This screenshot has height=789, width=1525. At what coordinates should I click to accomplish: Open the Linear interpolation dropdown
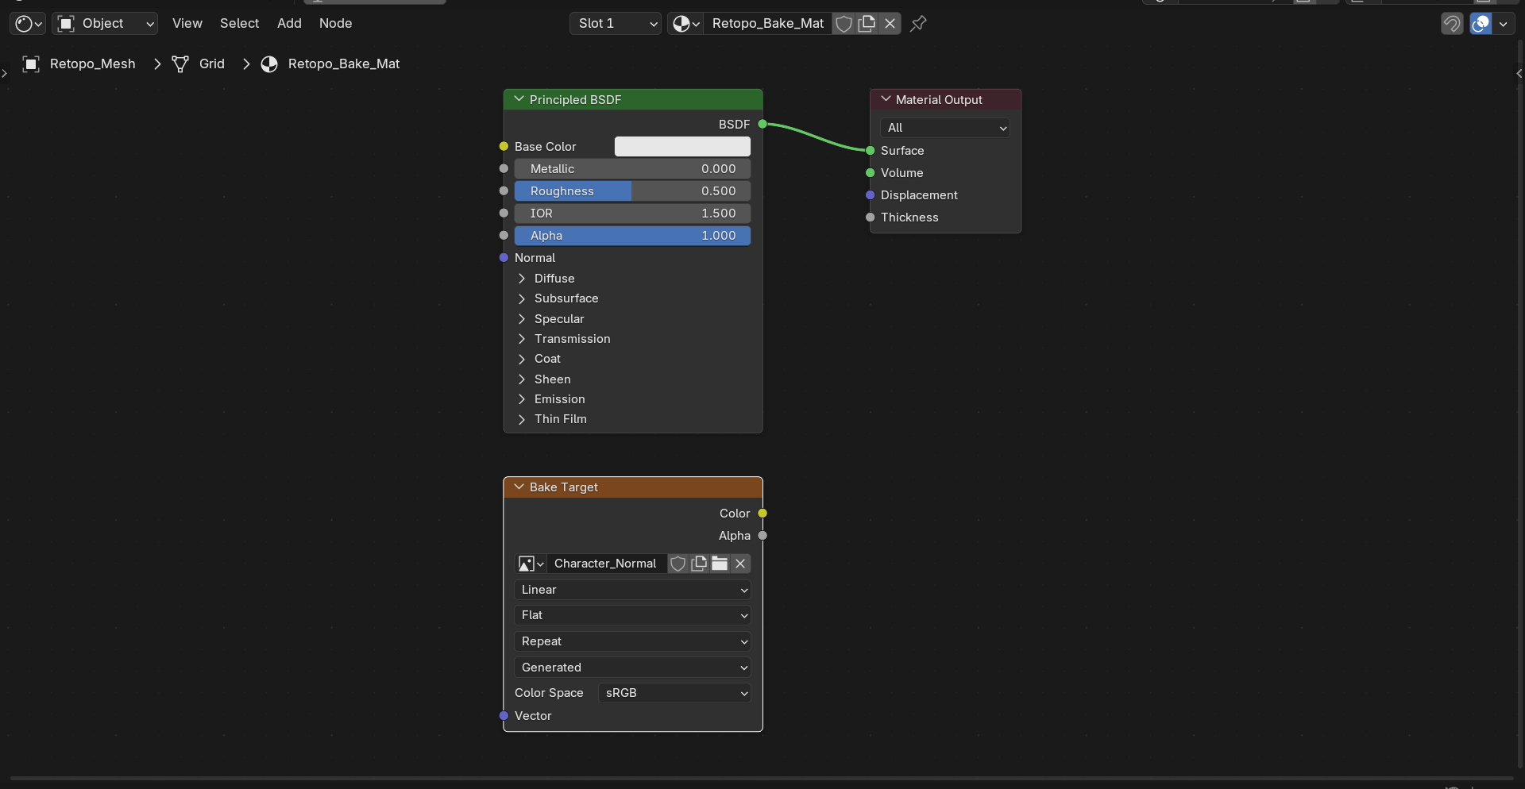(632, 590)
